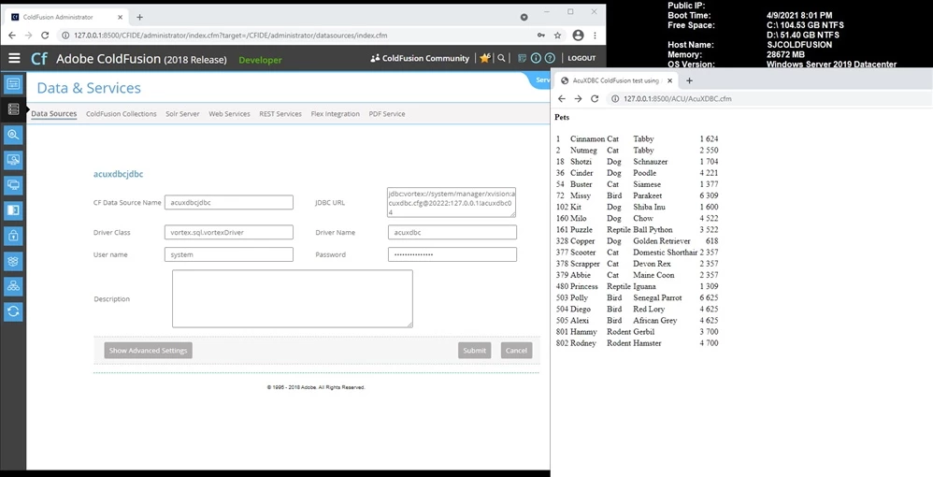Click the AcuXDBC window address bar URL
This screenshot has width=933, height=477.
pyautogui.click(x=677, y=99)
